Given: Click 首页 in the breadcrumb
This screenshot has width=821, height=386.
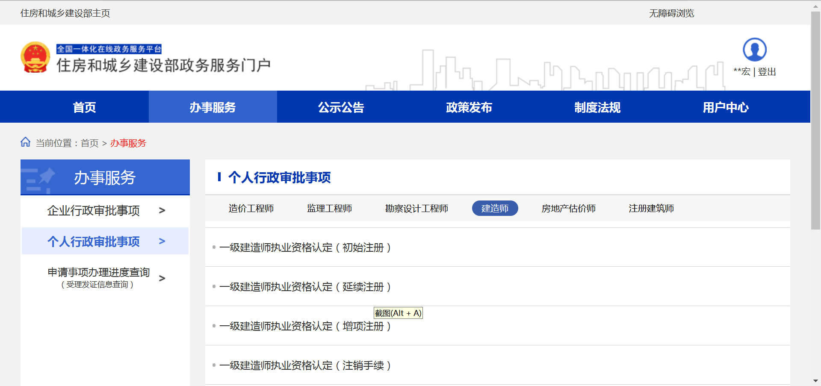Looking at the screenshot, I should [x=89, y=143].
